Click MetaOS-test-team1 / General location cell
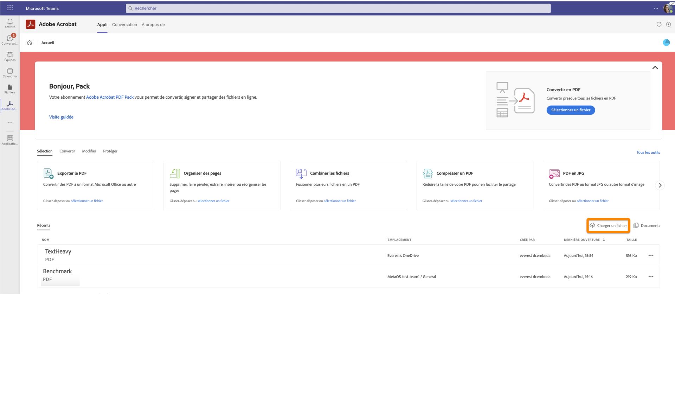 tap(411, 277)
